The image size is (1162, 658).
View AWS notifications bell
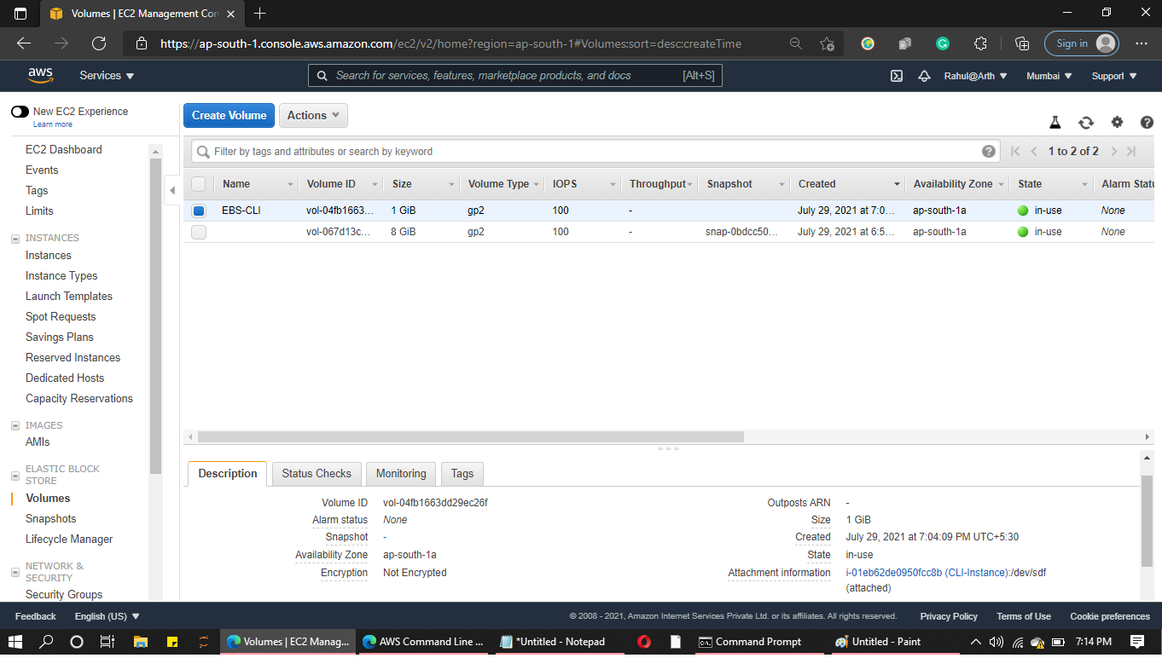pyautogui.click(x=924, y=76)
